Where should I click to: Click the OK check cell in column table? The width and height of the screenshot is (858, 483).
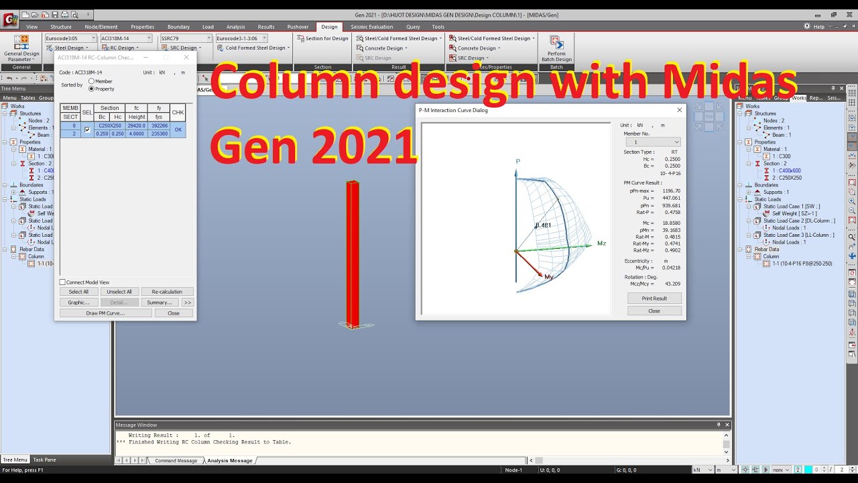(x=178, y=129)
